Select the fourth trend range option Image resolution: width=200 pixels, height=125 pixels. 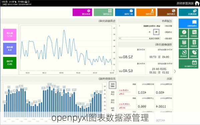(113, 109)
